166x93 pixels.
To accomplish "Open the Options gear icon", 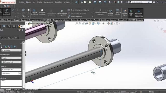I will point(122,2).
